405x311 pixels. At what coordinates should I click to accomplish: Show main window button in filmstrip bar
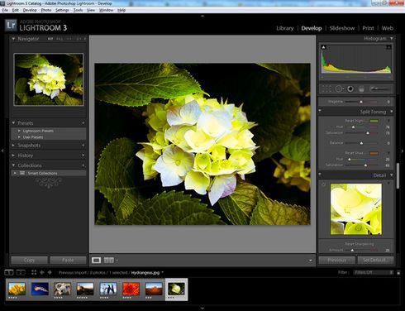click(9, 272)
